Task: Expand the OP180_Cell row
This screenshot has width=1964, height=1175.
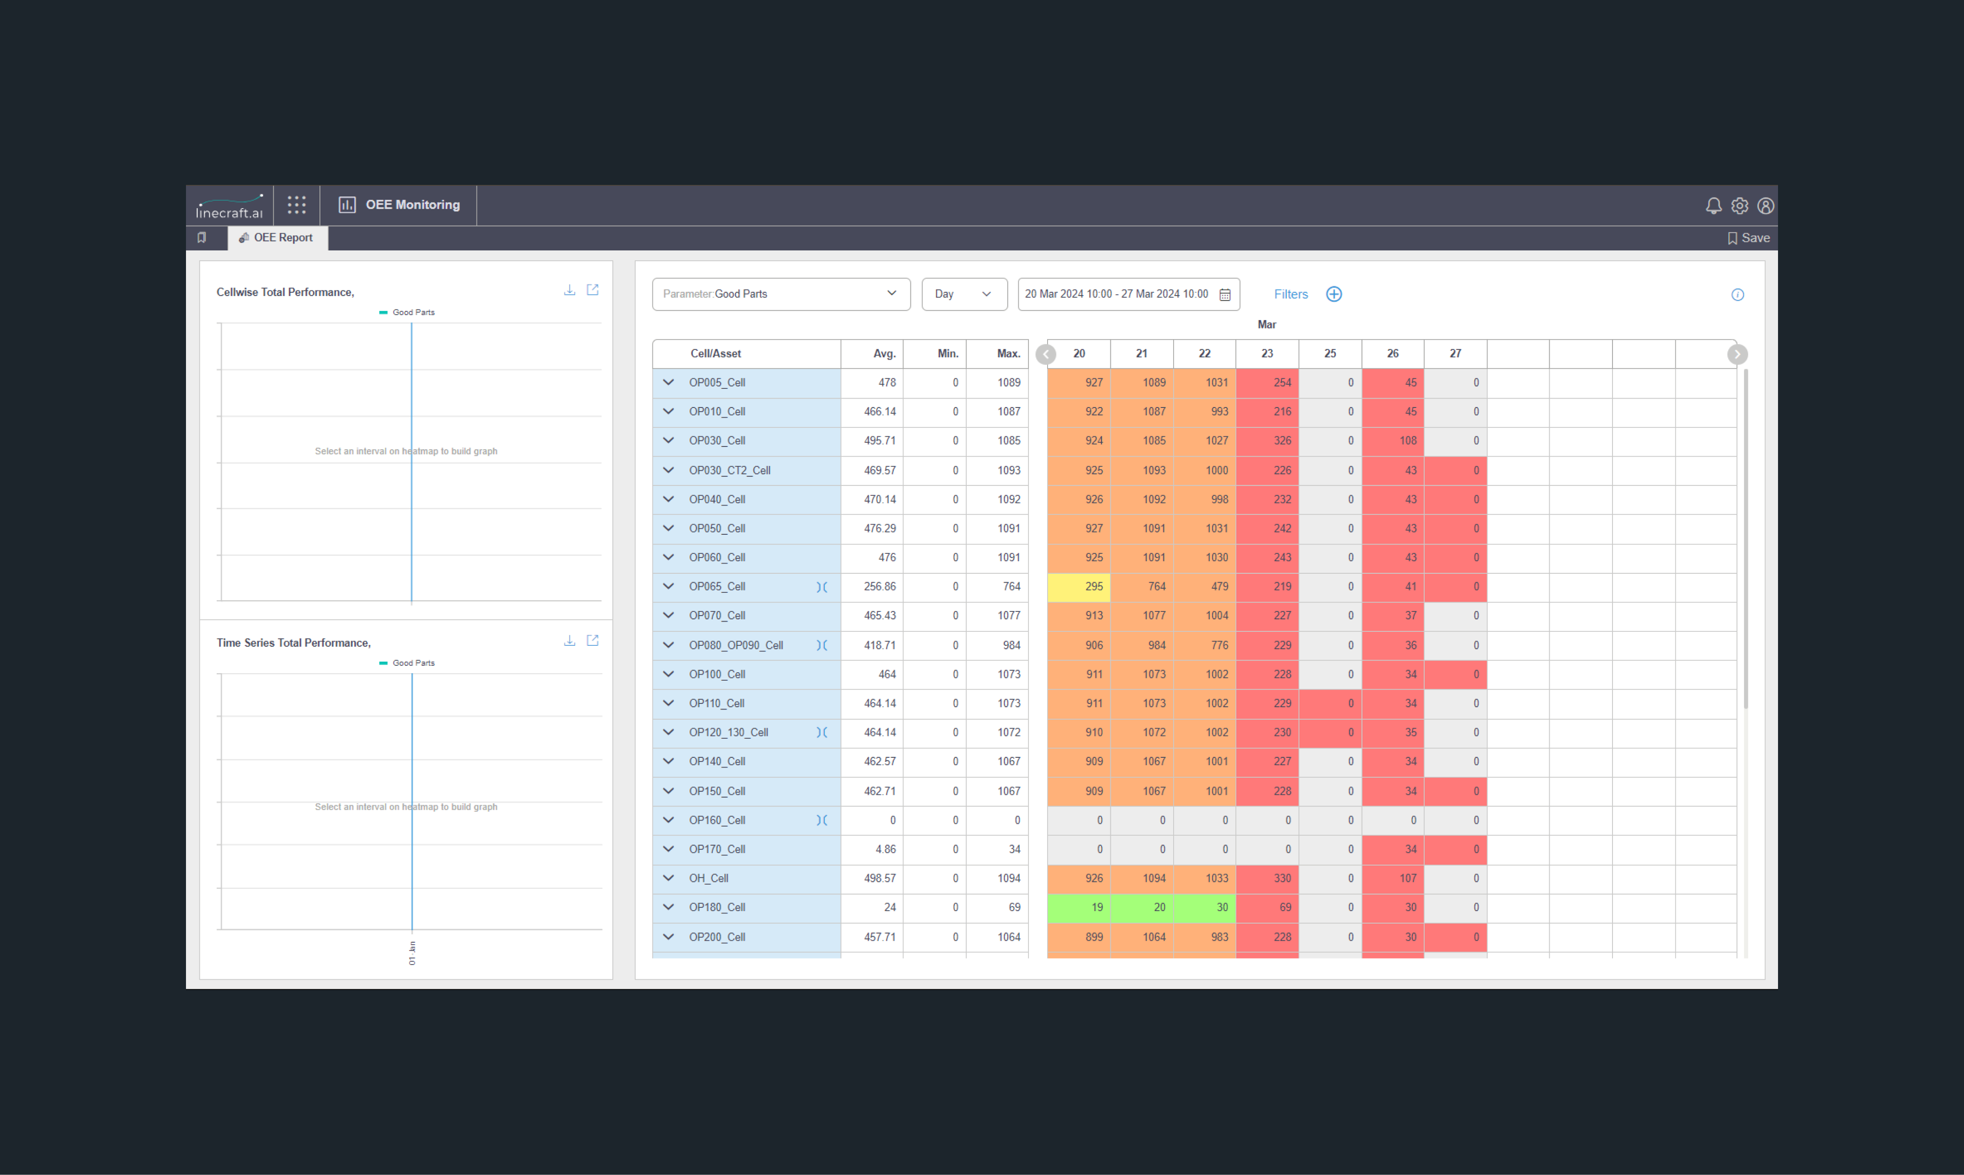Action: 669,907
